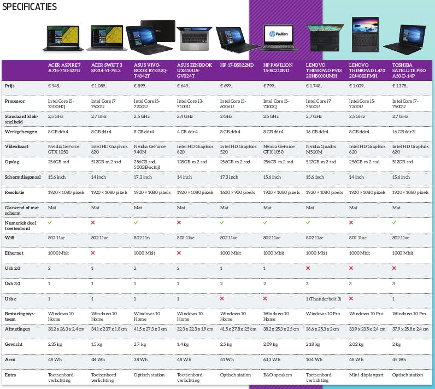435x389 pixels.
Task: Click the ThinkPad P51S numeric keypad checkmark
Action: (308, 222)
